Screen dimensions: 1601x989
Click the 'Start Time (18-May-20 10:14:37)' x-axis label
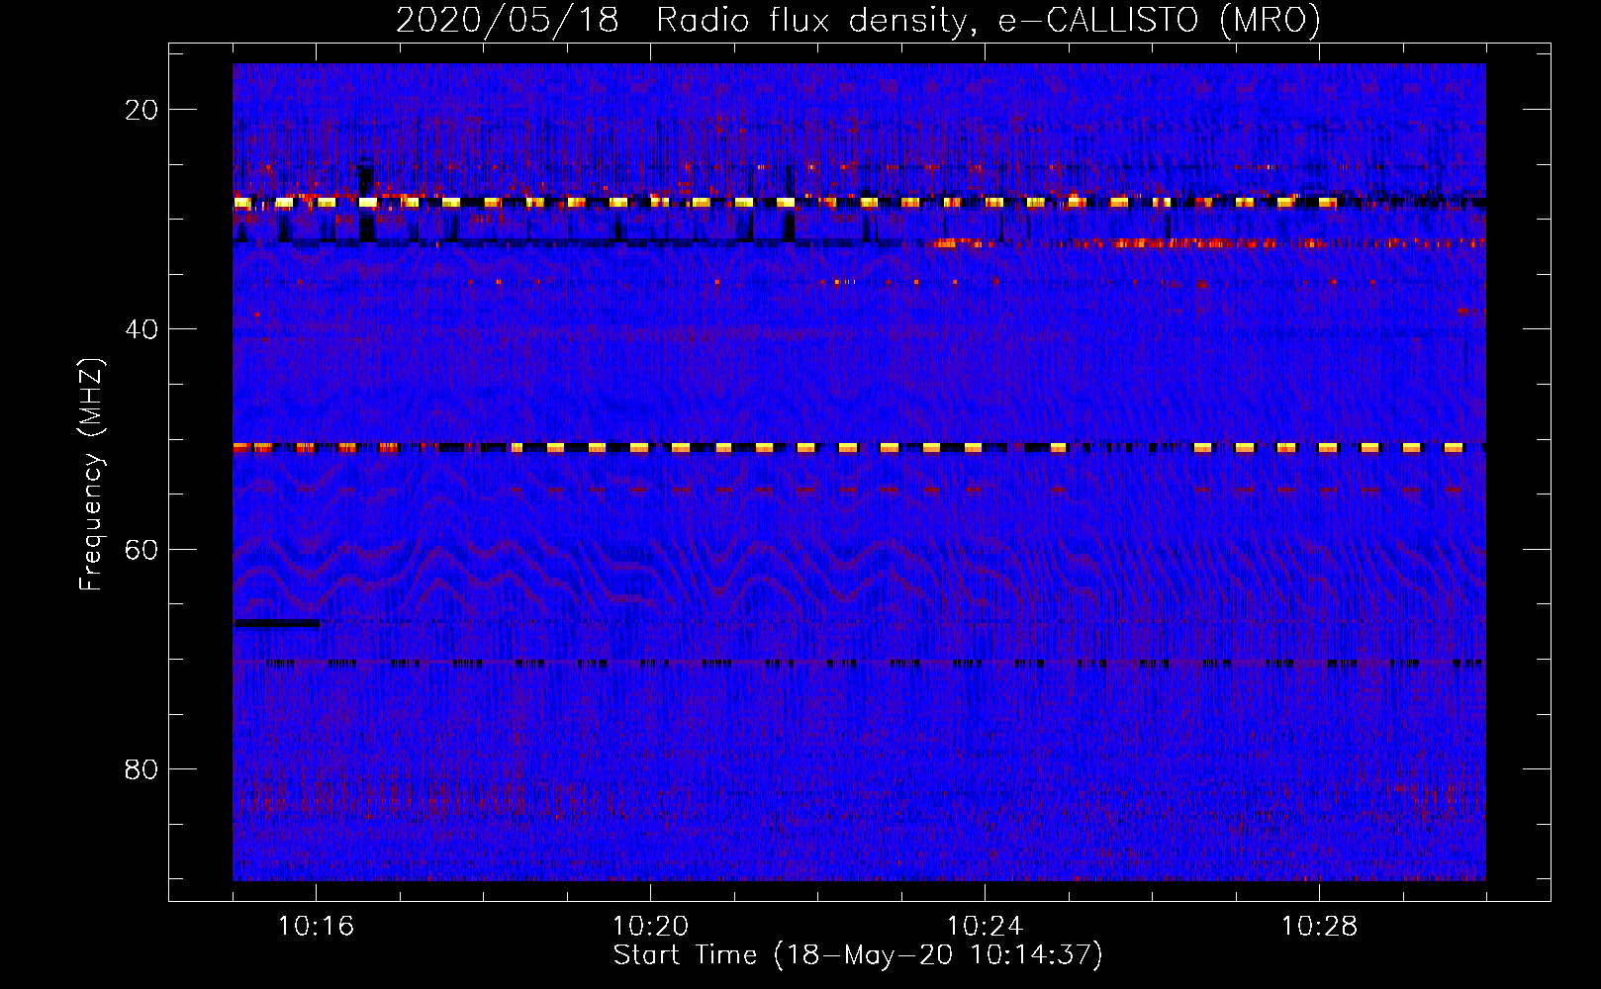click(858, 955)
